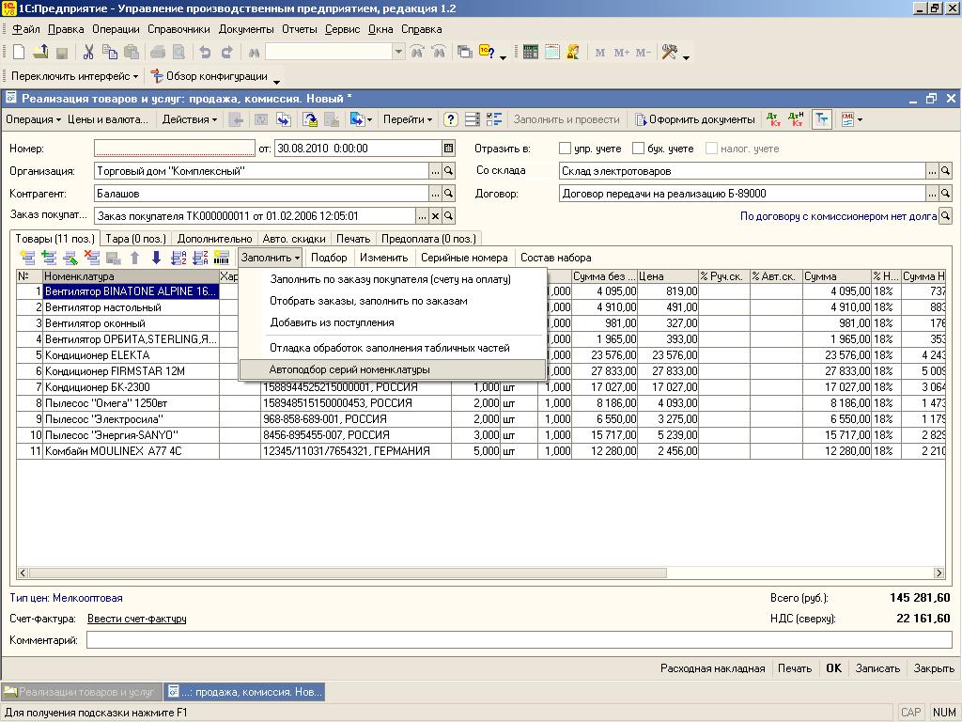Image resolution: width=962 pixels, height=722 pixels.
Task: Open date picker next to document date
Action: [449, 148]
